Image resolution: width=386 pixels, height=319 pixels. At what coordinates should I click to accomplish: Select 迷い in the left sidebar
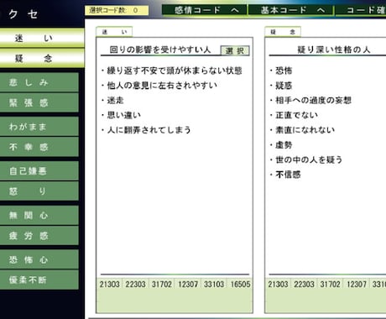point(41,38)
